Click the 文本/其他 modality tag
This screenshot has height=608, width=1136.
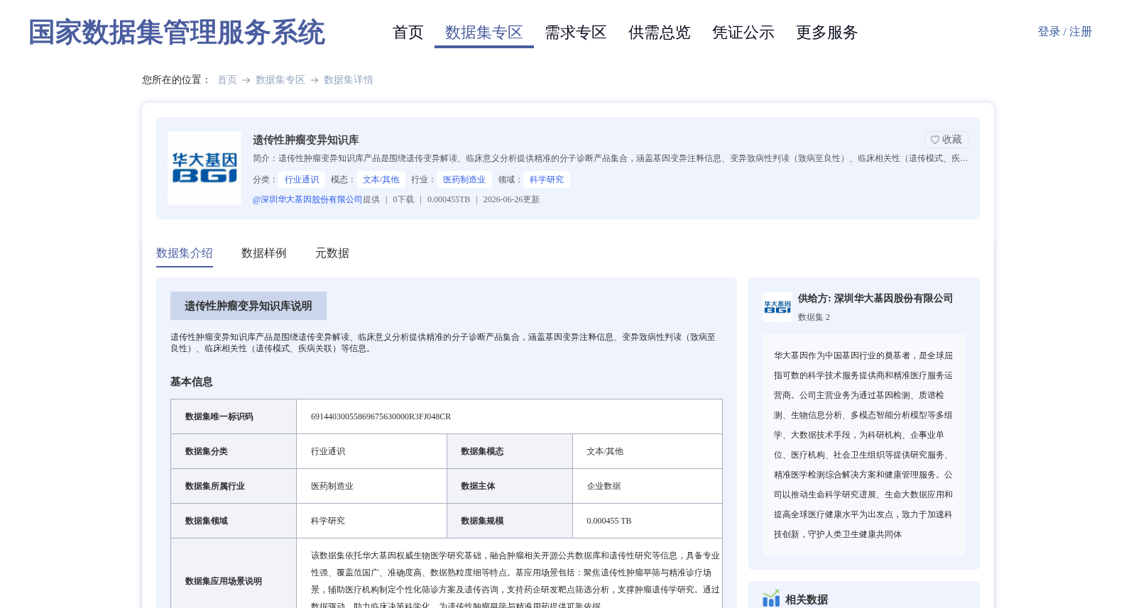pyautogui.click(x=381, y=179)
